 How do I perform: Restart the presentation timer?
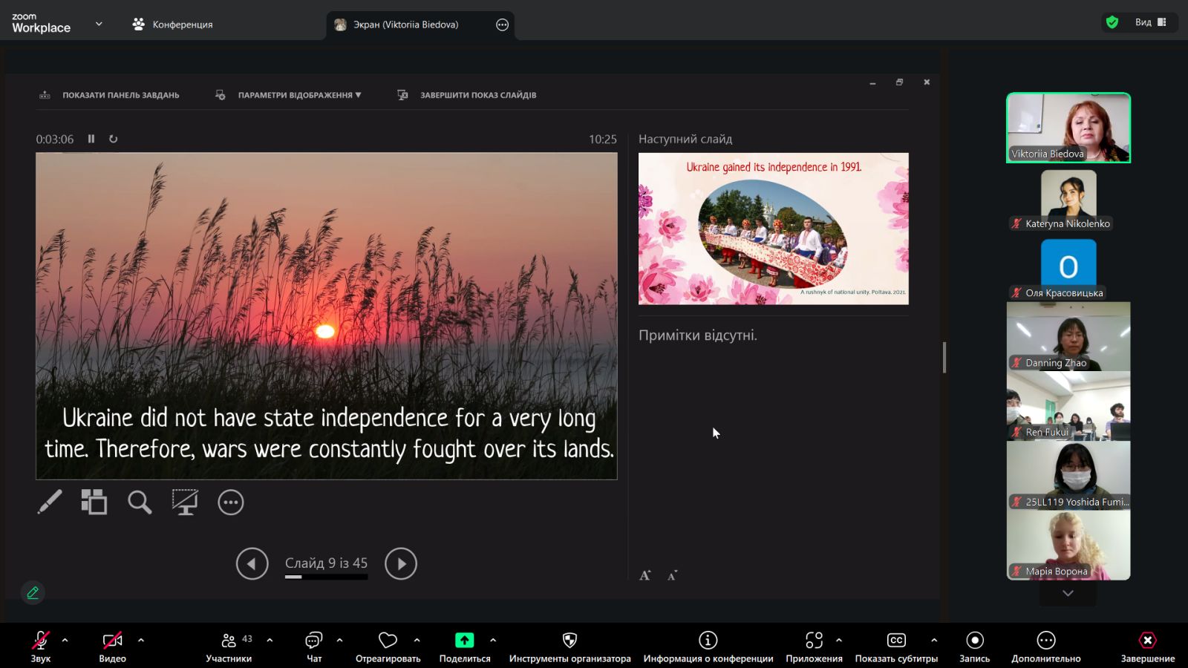[x=114, y=139]
